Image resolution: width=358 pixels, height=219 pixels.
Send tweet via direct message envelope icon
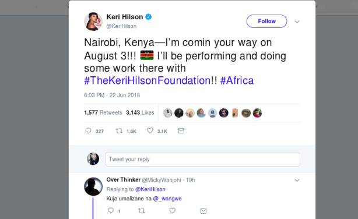pos(181,130)
